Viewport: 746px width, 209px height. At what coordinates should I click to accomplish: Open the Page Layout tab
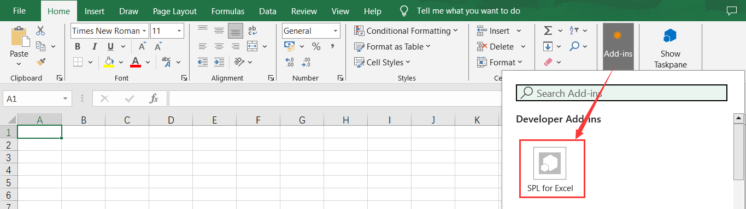(x=175, y=11)
